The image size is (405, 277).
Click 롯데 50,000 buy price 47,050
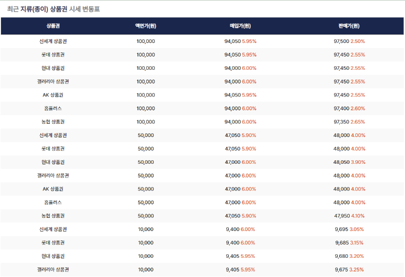coord(232,149)
